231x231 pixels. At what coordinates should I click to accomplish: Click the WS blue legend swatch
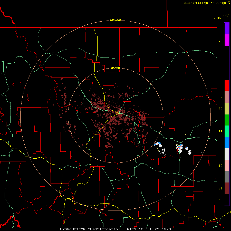tap(227, 143)
